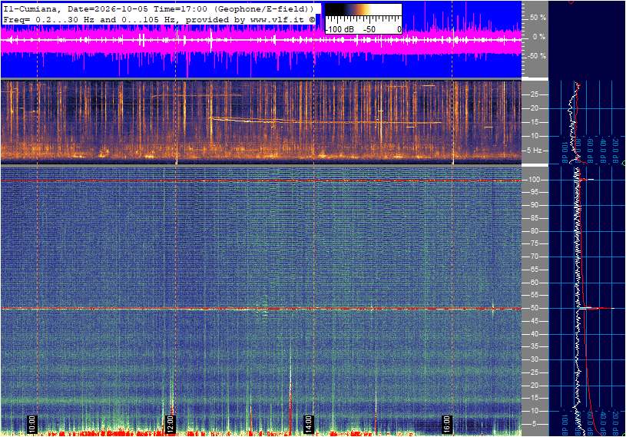The image size is (626, 437).
Task: Click the red 50 Hz mains line in spectrogram
Action: 261,309
